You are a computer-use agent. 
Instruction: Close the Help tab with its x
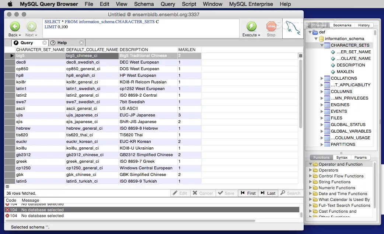point(81,43)
